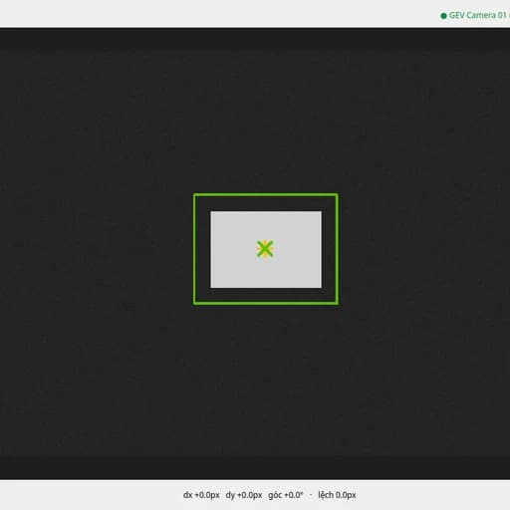The image size is (510, 510).
Task: Grab the bottom-left corner of green ROI box
Action: (195, 303)
